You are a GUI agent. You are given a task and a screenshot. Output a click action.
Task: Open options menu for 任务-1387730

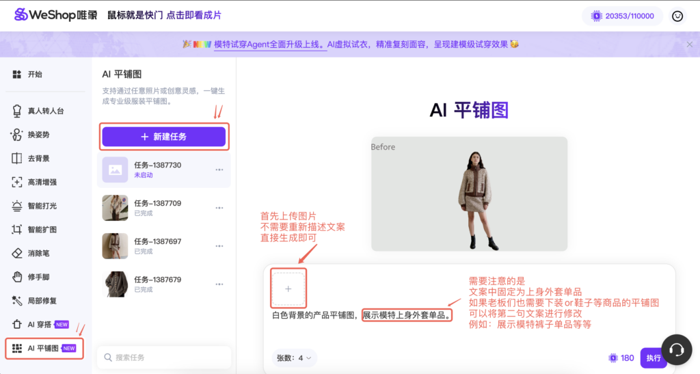coord(219,170)
